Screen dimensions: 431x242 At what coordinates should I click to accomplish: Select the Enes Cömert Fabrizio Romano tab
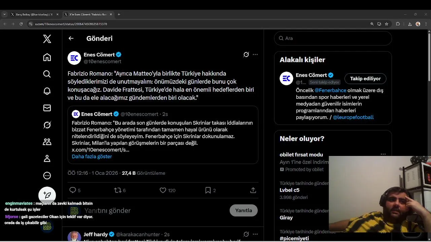88,14
